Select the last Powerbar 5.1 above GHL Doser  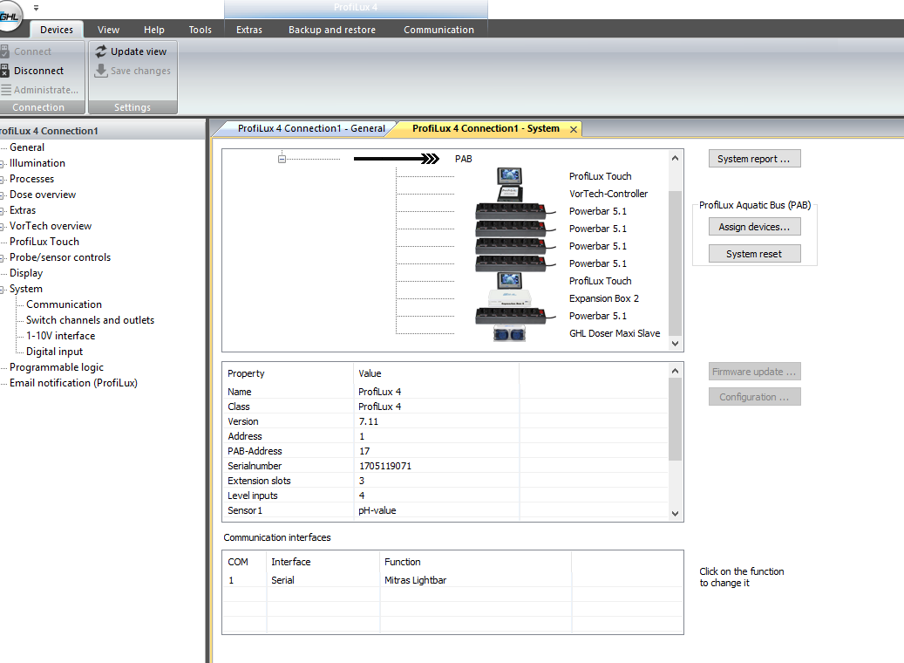[x=514, y=316]
